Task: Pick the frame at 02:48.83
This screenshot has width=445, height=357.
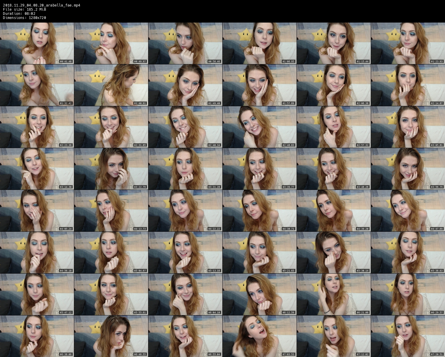Action: (x=259, y=127)
